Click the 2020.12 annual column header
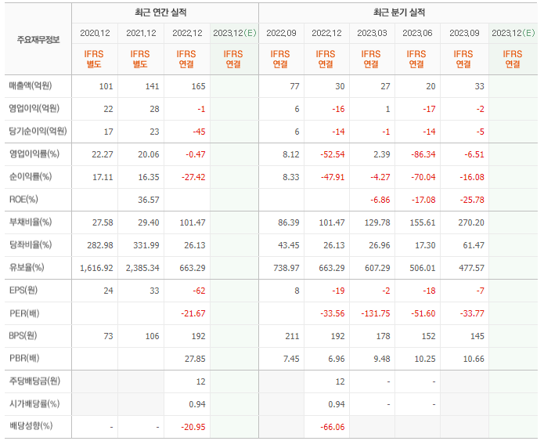 (x=95, y=33)
